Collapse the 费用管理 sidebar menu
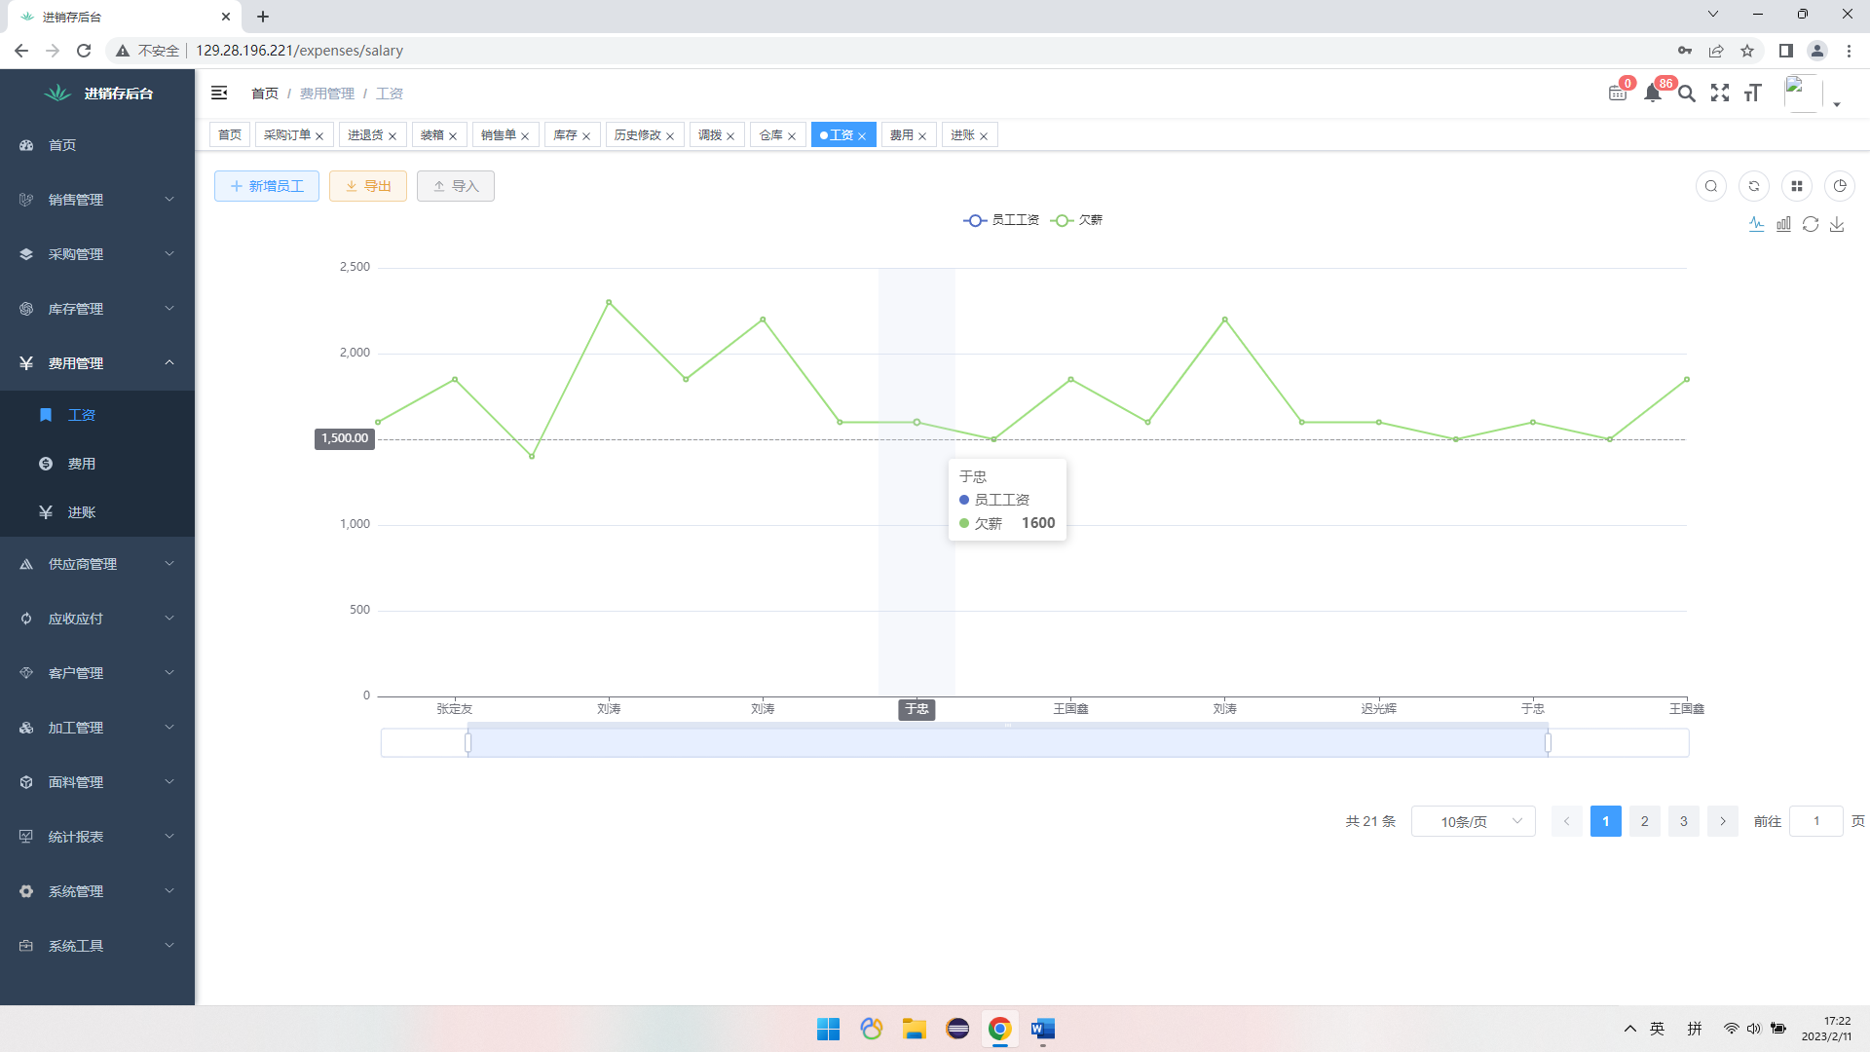 click(97, 363)
